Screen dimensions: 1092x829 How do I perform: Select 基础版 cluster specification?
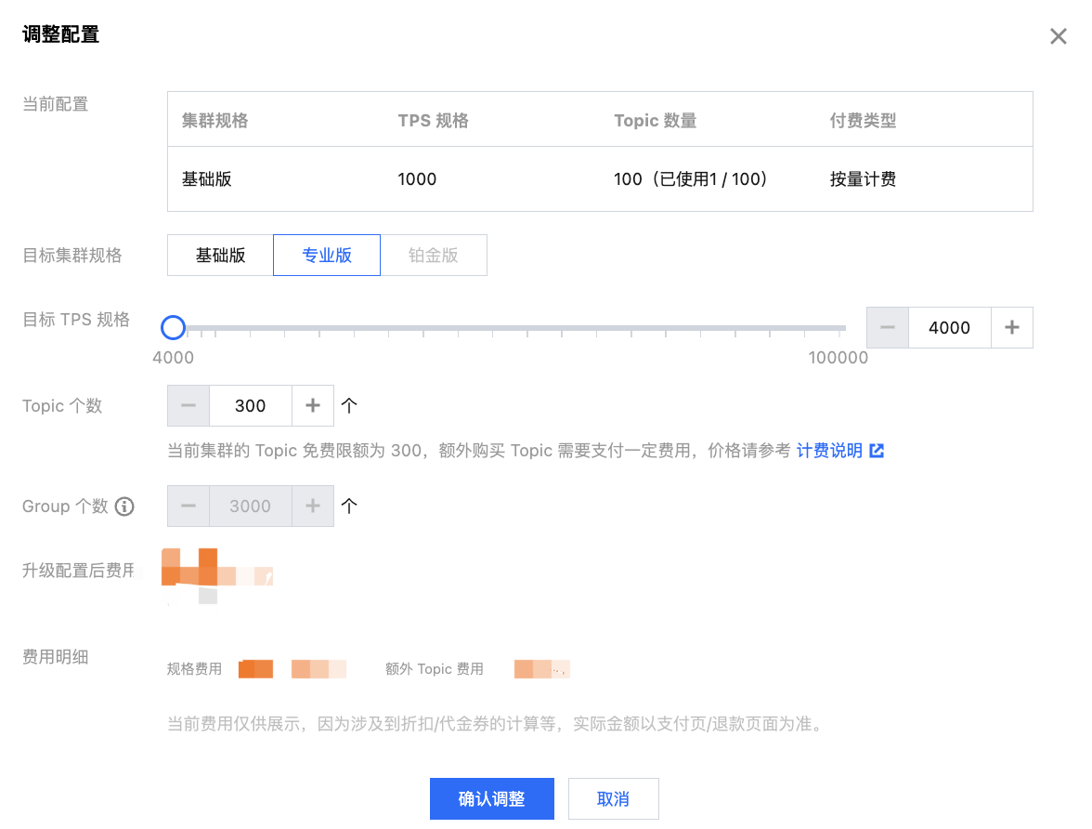pyautogui.click(x=221, y=256)
